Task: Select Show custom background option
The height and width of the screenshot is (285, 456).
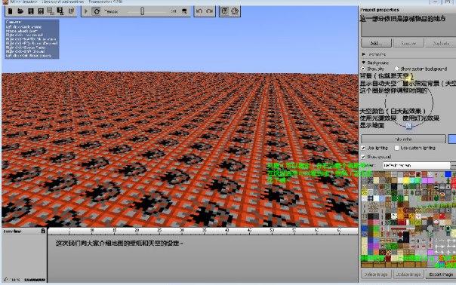Action: point(396,69)
